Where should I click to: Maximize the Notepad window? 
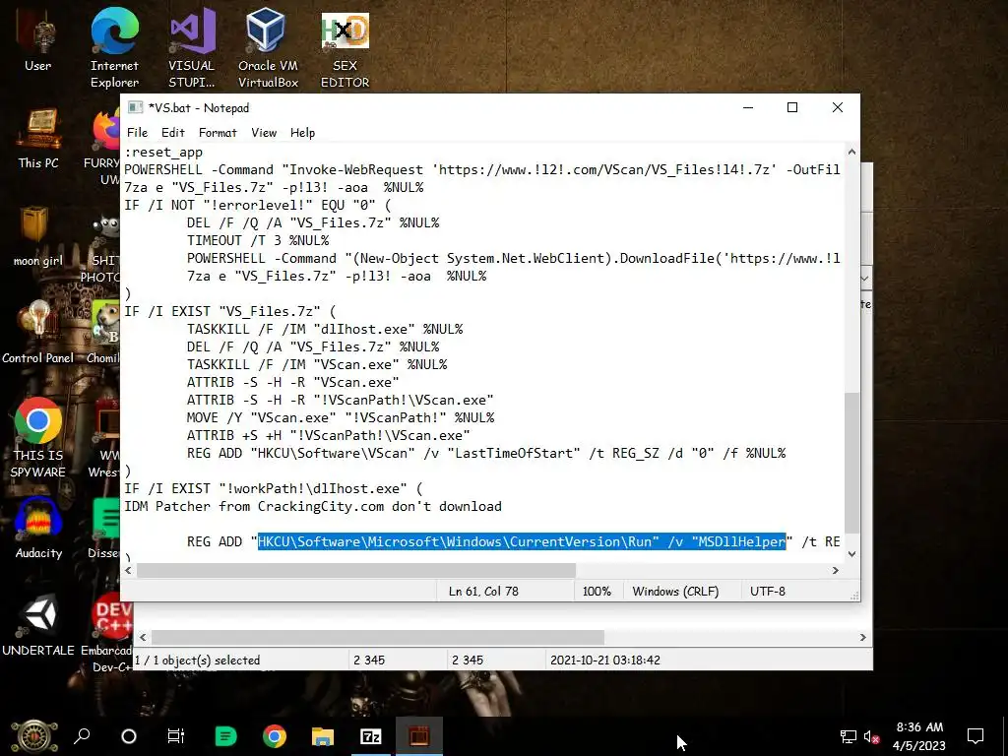(792, 107)
